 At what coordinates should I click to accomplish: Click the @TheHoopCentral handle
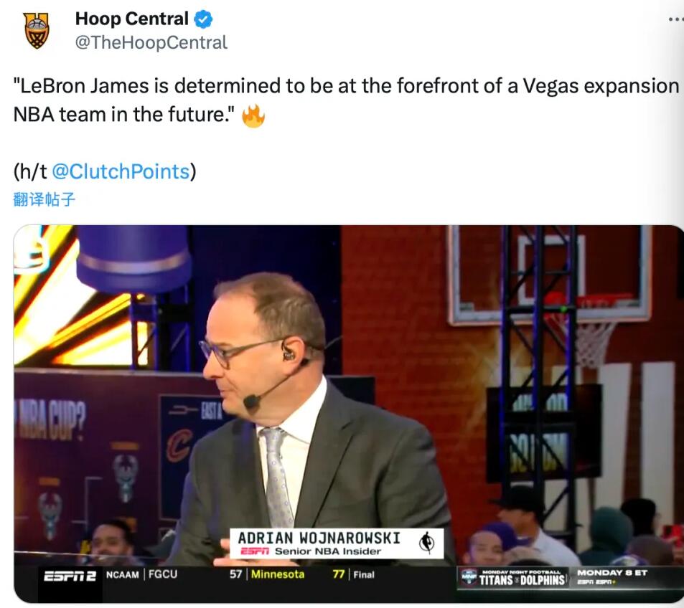click(x=151, y=42)
